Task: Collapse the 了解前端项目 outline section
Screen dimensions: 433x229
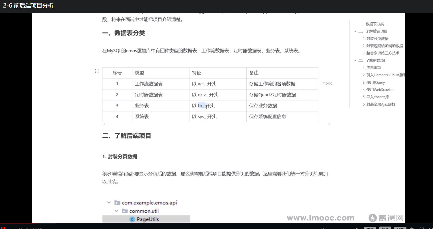Action: point(355,60)
